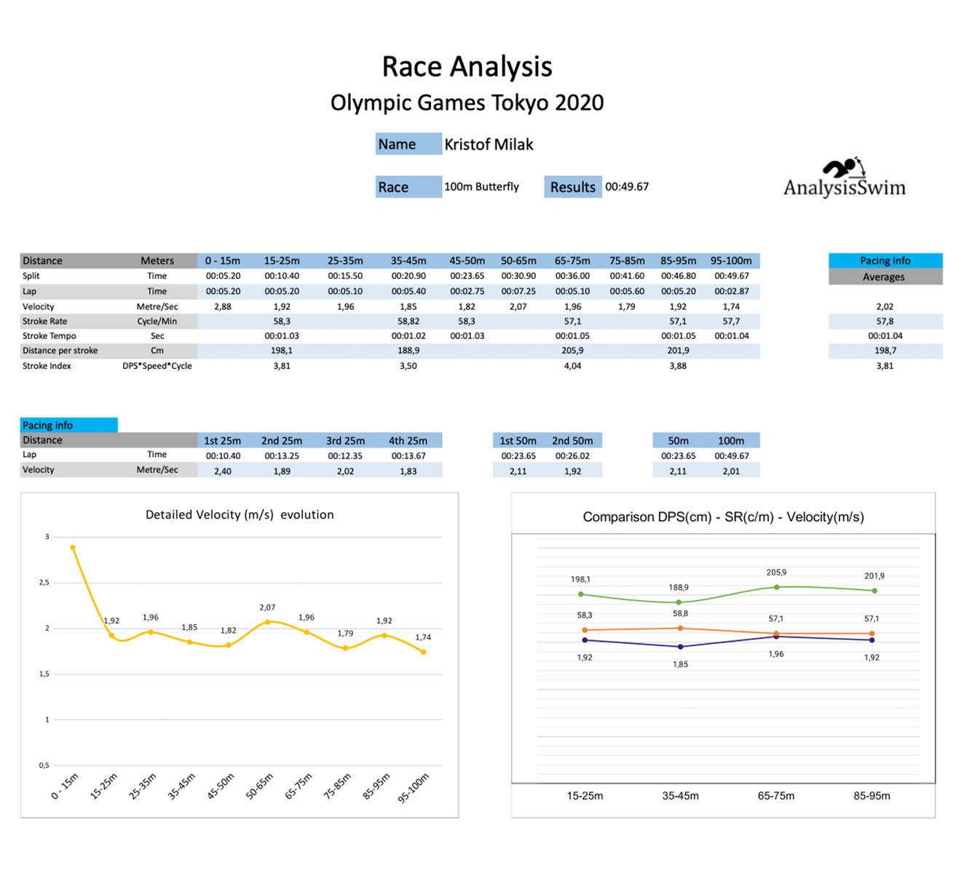Click the Detailed Velocity evolution chart title
Image resolution: width=961 pixels, height=873 pixels.
point(240,515)
